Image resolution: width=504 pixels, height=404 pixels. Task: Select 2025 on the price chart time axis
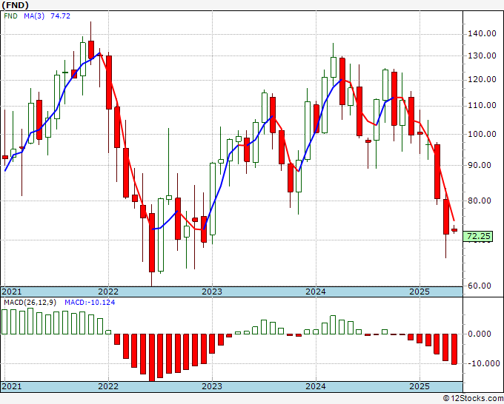click(x=420, y=292)
